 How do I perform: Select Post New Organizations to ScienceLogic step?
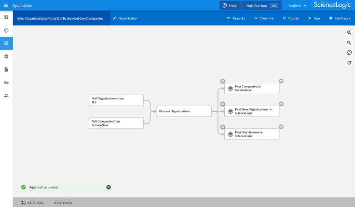point(252,111)
